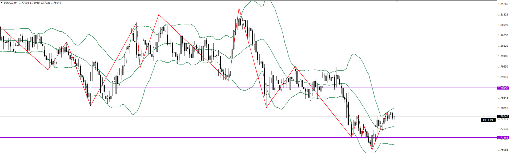
Task: Click the right end of the upper Bollinger band
Action: [x=394, y=108]
